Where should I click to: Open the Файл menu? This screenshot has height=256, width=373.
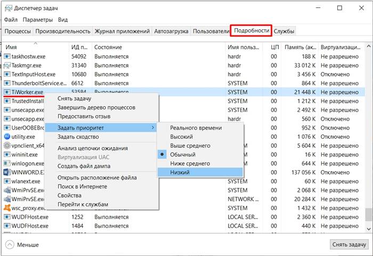tap(11, 20)
